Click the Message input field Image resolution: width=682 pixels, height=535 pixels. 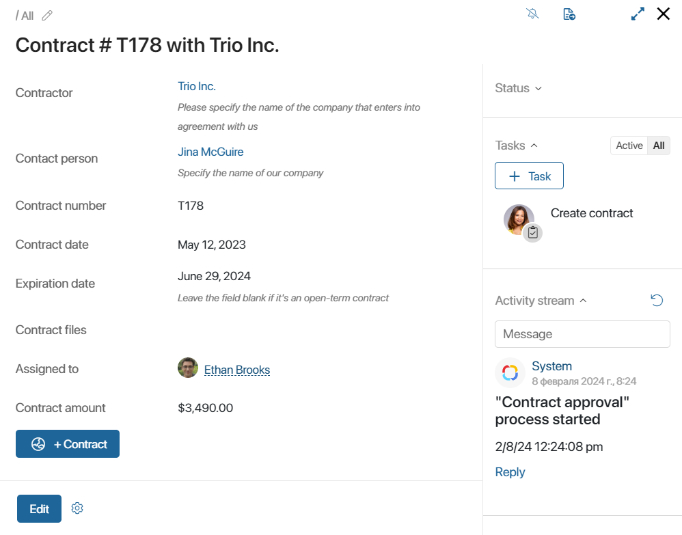click(582, 334)
